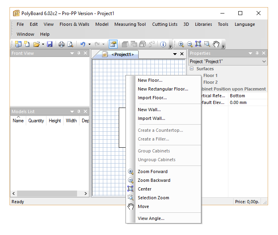The width and height of the screenshot is (278, 235).
Task: Toggle the Properties panel toolbar button
Action: 113,44
